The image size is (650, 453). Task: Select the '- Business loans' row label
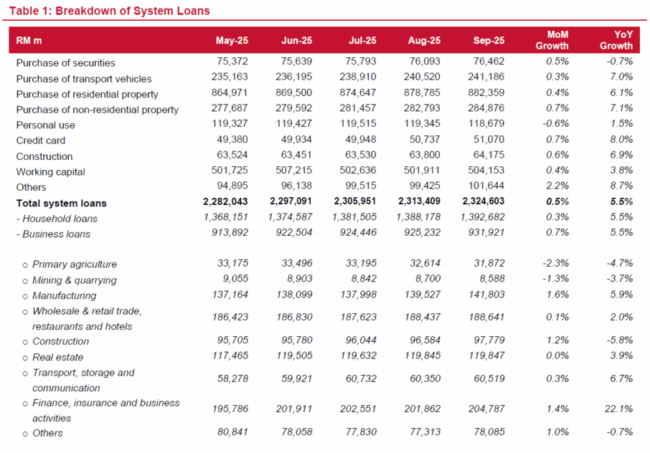click(x=55, y=234)
